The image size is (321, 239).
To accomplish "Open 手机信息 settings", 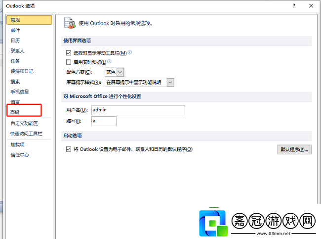I will [20, 92].
